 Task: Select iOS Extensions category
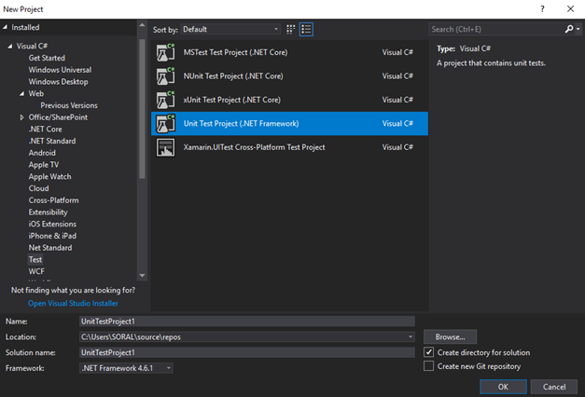pyautogui.click(x=52, y=224)
